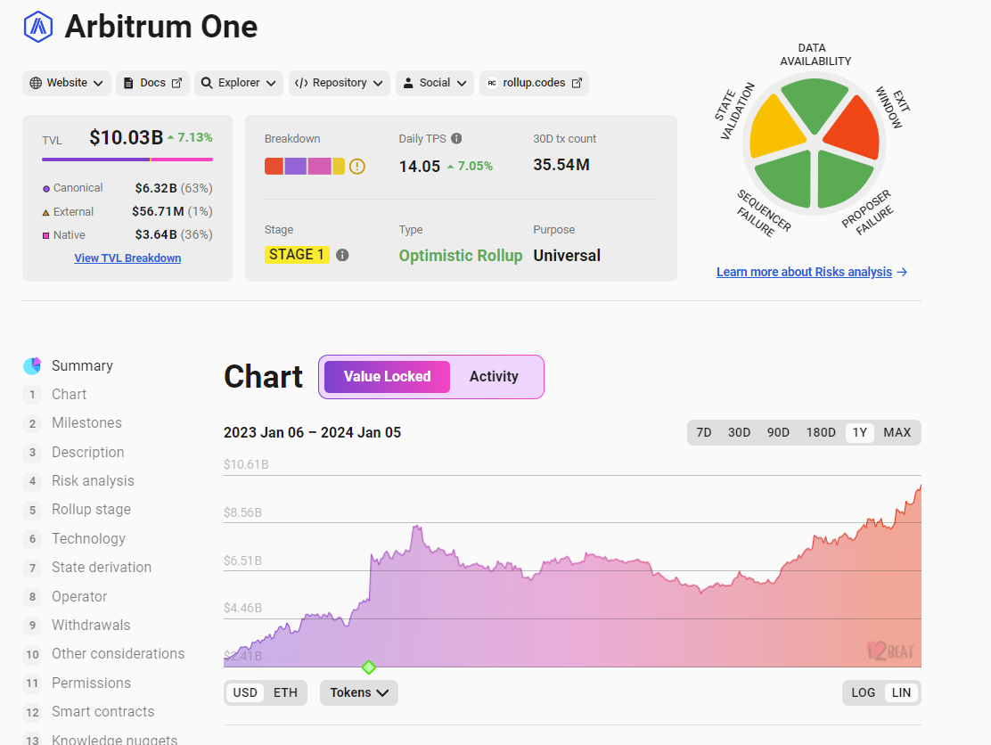Click the red Breakdown bar segment
The width and height of the screenshot is (991, 745).
(x=274, y=166)
